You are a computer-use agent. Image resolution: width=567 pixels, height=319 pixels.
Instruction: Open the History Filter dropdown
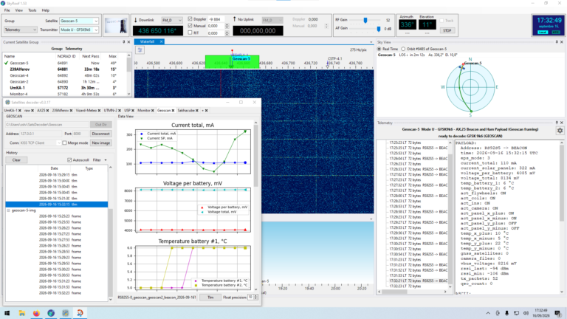(100, 159)
